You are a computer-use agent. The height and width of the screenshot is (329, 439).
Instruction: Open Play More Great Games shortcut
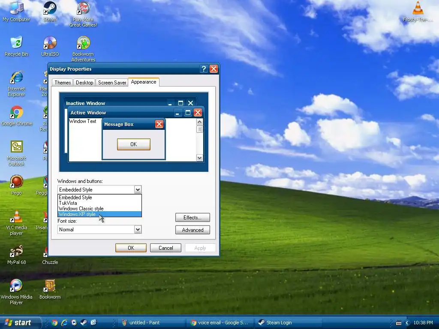tap(83, 14)
